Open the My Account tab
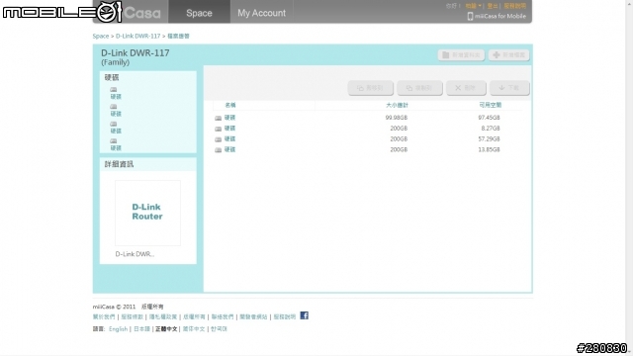Screen dimensions: 633x356 261,12
